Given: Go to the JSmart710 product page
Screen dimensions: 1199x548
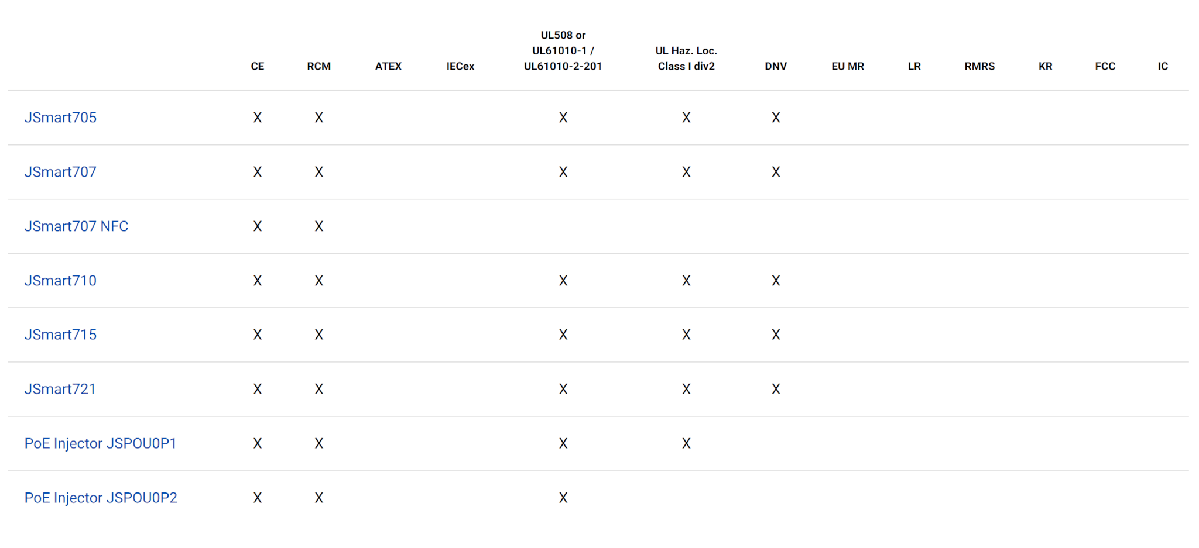Looking at the screenshot, I should click(60, 281).
